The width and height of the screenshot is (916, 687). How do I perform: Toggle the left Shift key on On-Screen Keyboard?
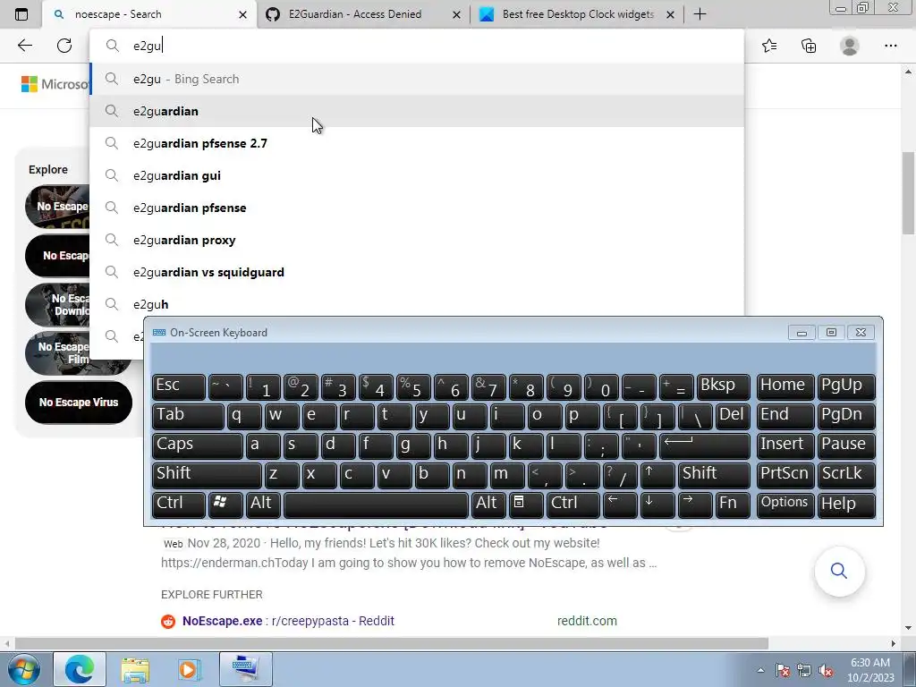[207, 474]
